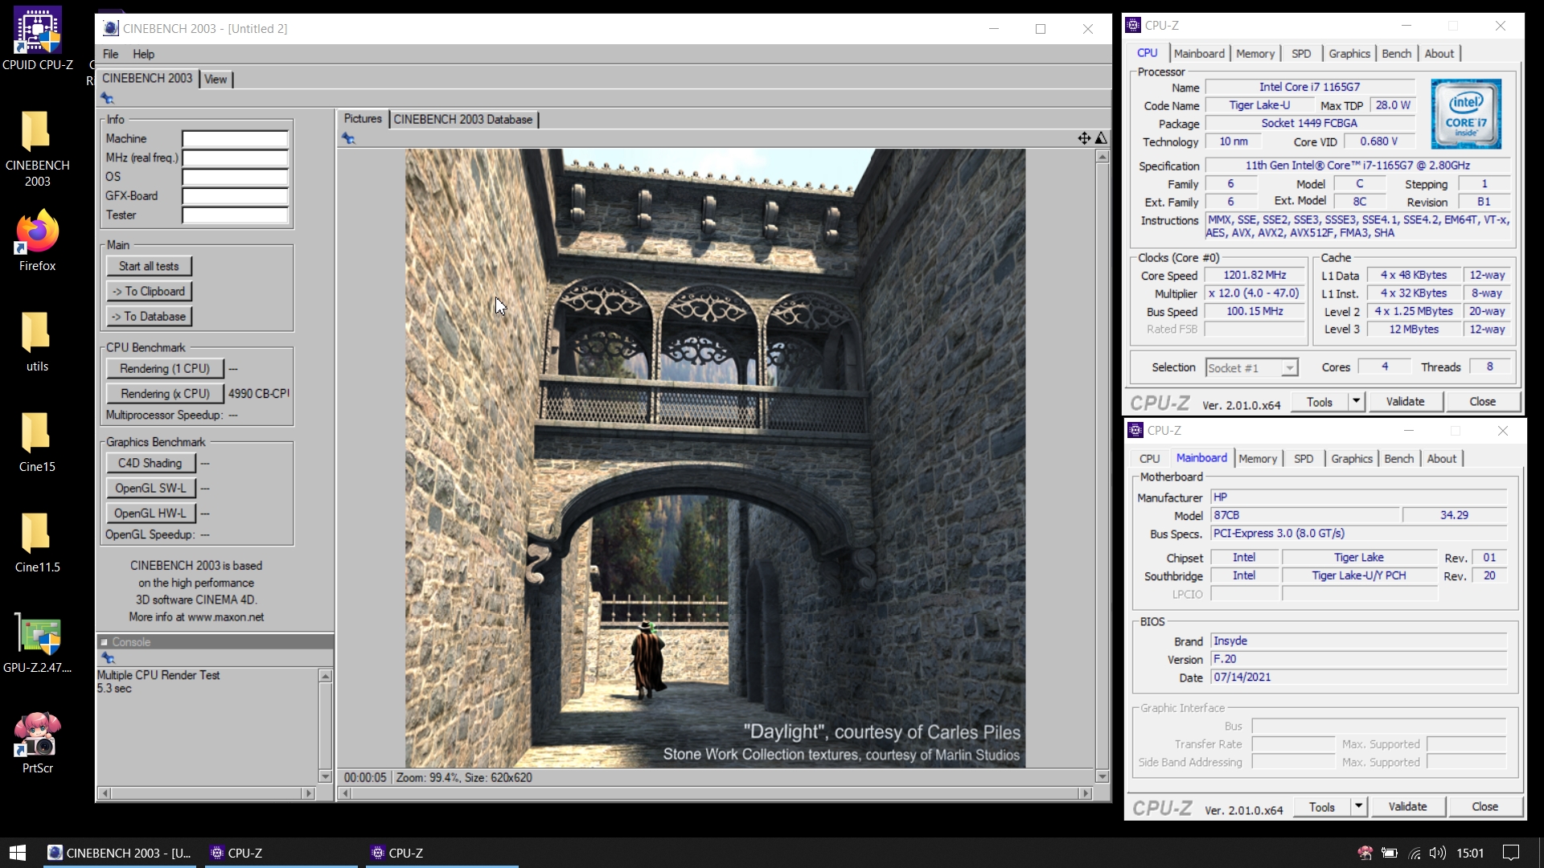Select the Pictures tab
This screenshot has height=868, width=1544.
(x=363, y=118)
